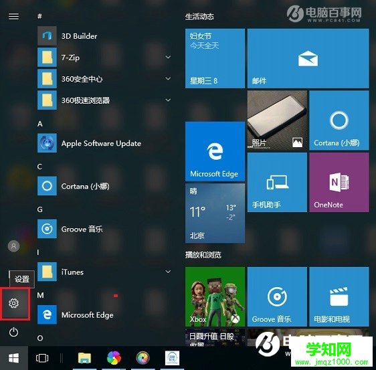376x370 pixels.
Task: Click the O section letter header
Action: 40,338
